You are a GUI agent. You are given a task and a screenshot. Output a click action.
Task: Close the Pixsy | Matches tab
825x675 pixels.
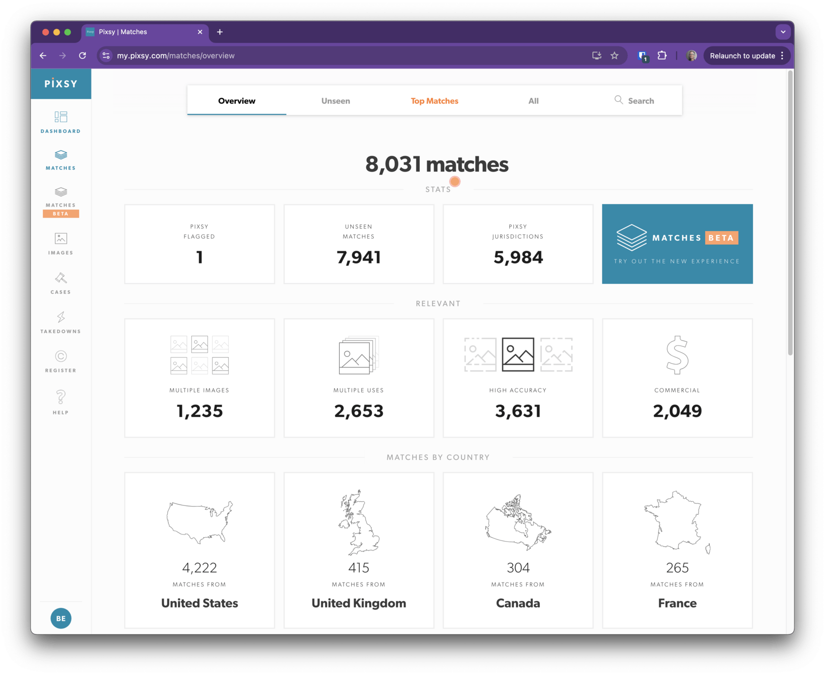[x=200, y=32]
